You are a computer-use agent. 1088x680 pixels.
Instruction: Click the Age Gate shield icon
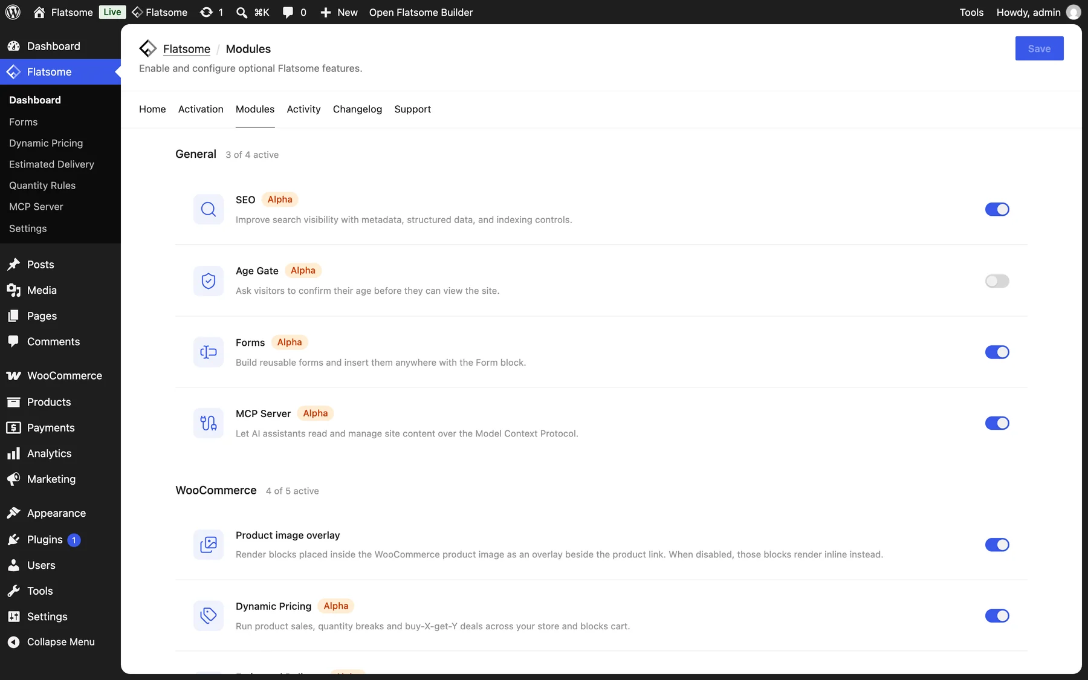(209, 280)
